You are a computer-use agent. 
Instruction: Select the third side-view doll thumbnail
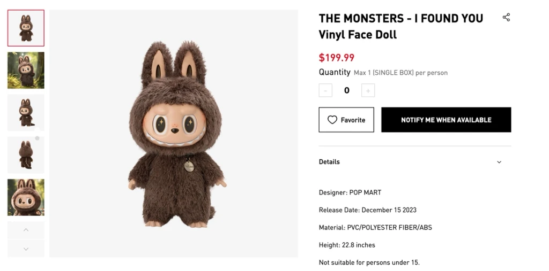point(26,112)
